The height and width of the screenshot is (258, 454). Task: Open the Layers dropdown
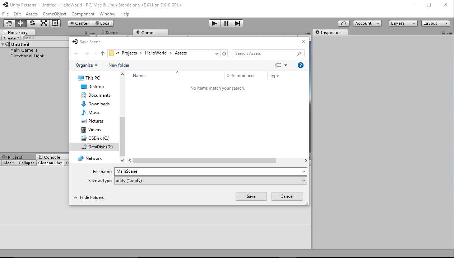(403, 23)
